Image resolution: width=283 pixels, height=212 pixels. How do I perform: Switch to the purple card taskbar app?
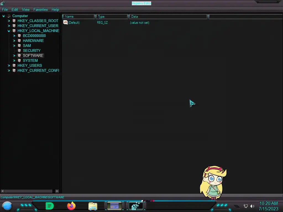pyautogui.click(x=114, y=206)
